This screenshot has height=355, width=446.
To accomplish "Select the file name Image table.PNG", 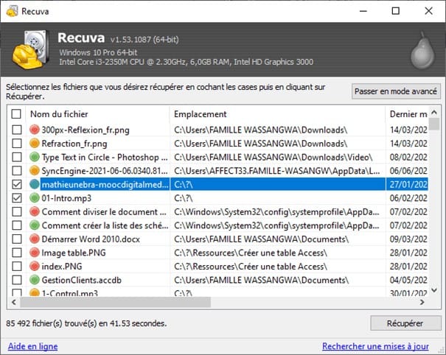I will [x=74, y=253].
